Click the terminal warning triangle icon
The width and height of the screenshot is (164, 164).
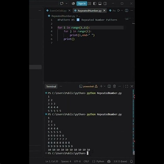click(x=96, y=86)
